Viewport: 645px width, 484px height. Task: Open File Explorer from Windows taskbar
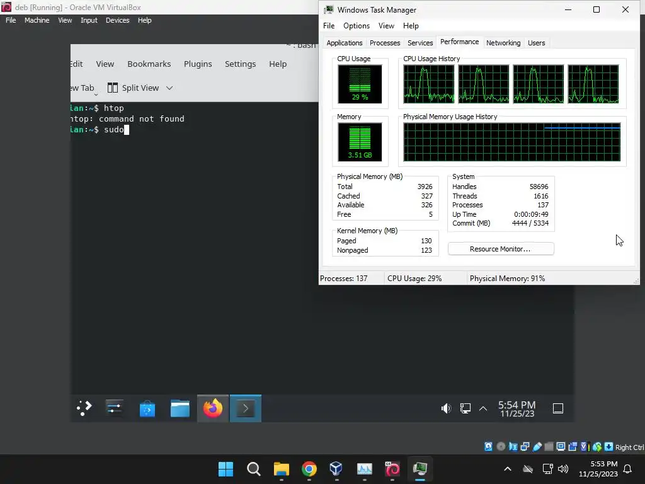(282, 469)
